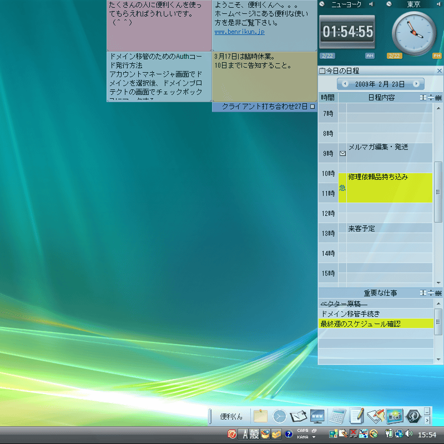This screenshot has width=444, height=444.
Task: Select the 最終週のスケジュール確認 task
Action: click(376, 324)
